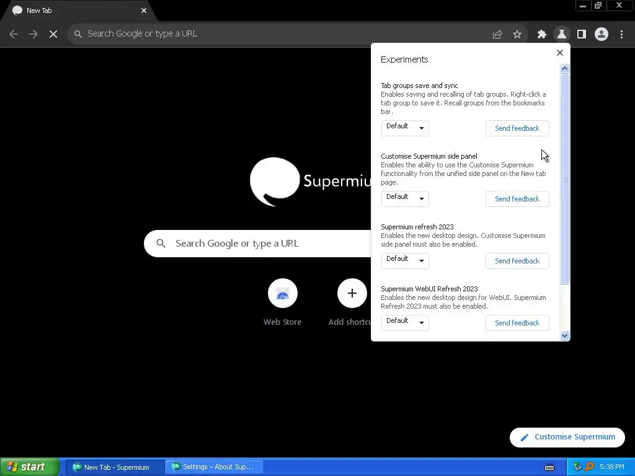Click the search magnifier in the address bar
635x476 pixels.
pos(78,33)
